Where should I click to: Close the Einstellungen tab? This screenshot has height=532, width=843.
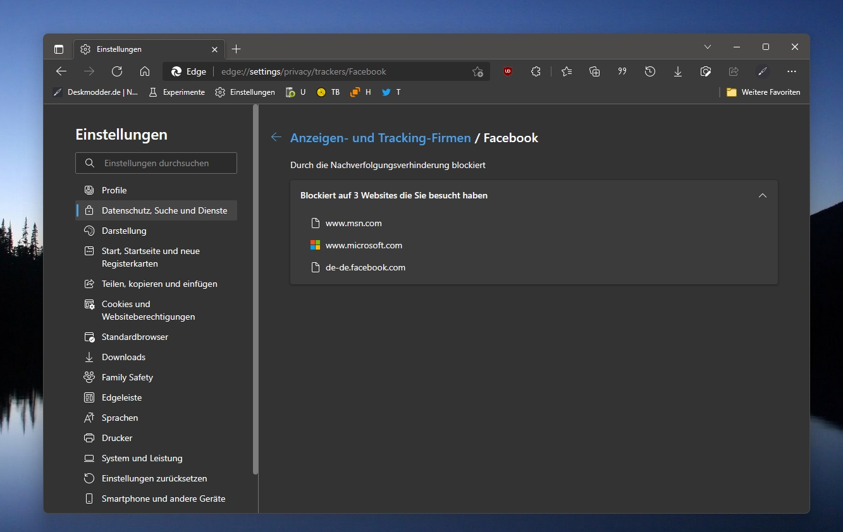point(214,49)
